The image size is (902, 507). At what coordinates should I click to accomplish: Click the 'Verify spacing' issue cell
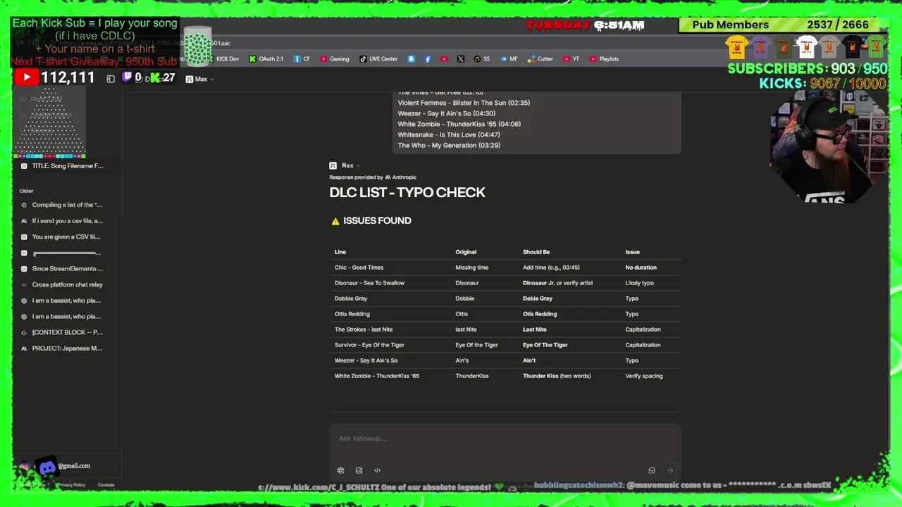tap(644, 376)
